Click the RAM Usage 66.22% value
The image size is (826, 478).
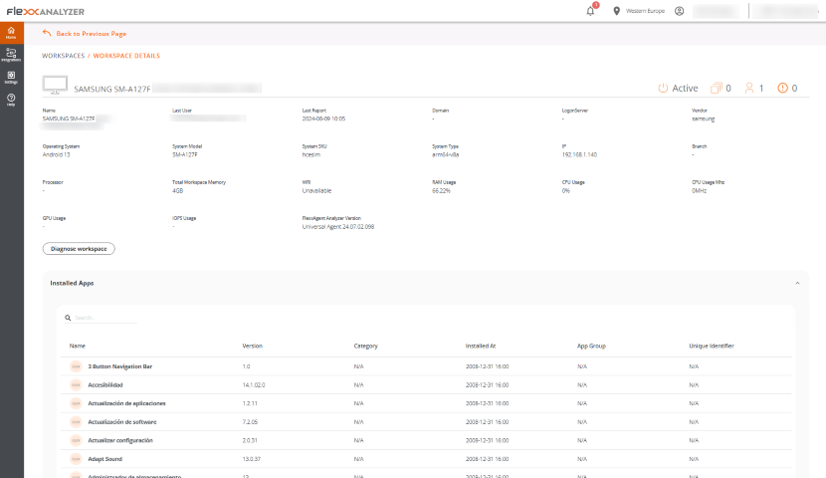coord(442,190)
